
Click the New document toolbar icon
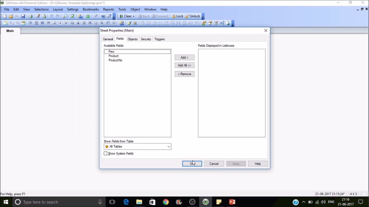[5, 16]
